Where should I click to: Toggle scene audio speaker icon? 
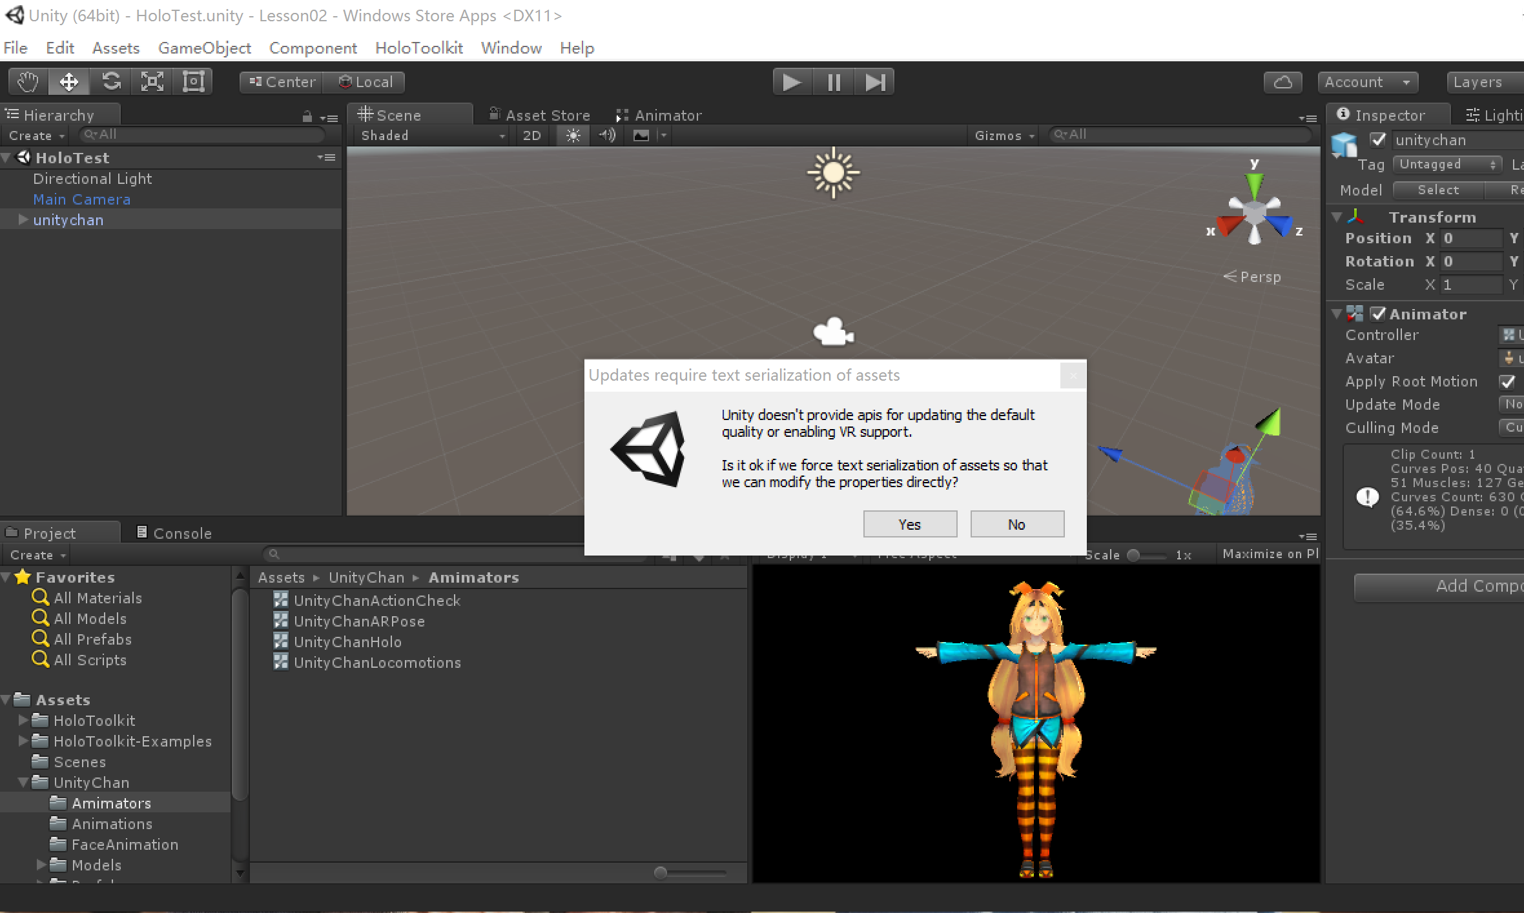(606, 135)
